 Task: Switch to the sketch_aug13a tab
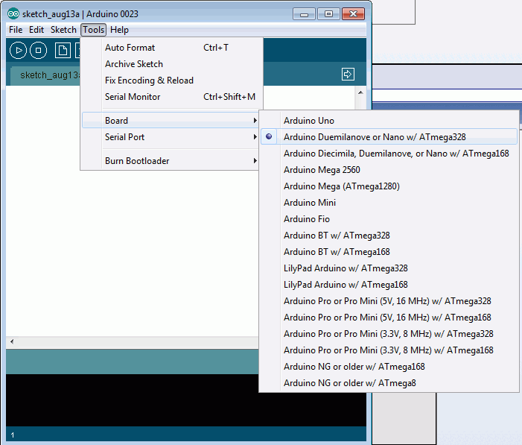(46, 75)
